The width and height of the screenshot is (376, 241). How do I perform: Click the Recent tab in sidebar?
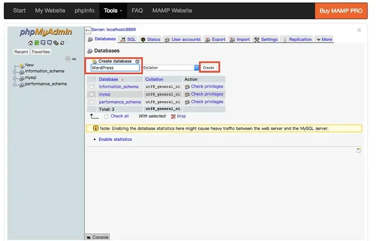(x=21, y=52)
